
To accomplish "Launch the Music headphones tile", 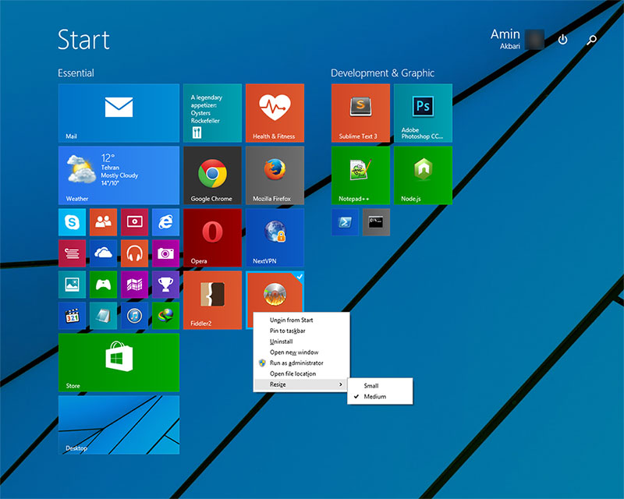I will [134, 253].
